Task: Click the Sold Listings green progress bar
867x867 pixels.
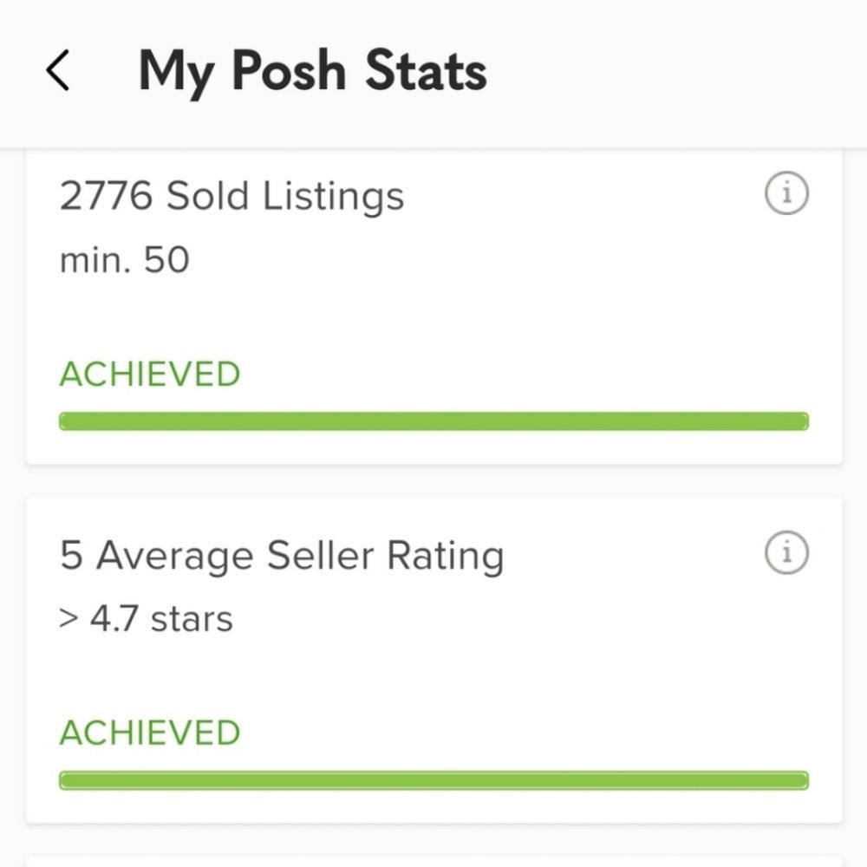Action: click(x=433, y=422)
